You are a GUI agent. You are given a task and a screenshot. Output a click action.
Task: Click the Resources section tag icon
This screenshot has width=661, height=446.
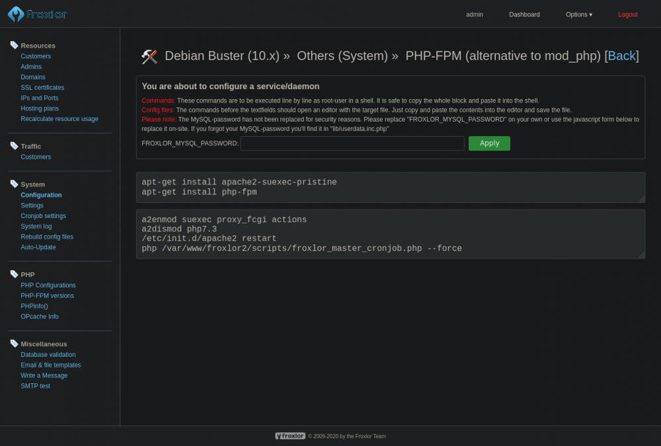pyautogui.click(x=14, y=45)
